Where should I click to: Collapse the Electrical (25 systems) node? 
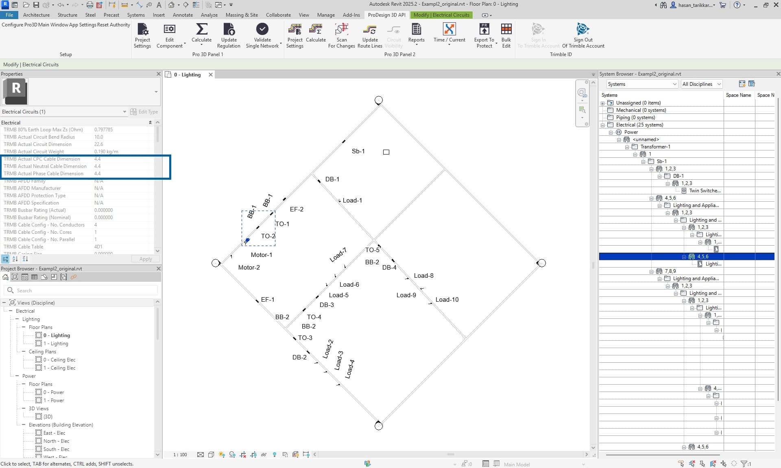point(603,125)
